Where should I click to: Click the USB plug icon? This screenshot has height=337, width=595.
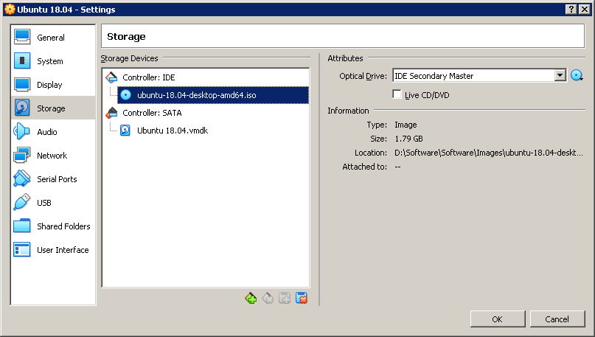click(22, 202)
